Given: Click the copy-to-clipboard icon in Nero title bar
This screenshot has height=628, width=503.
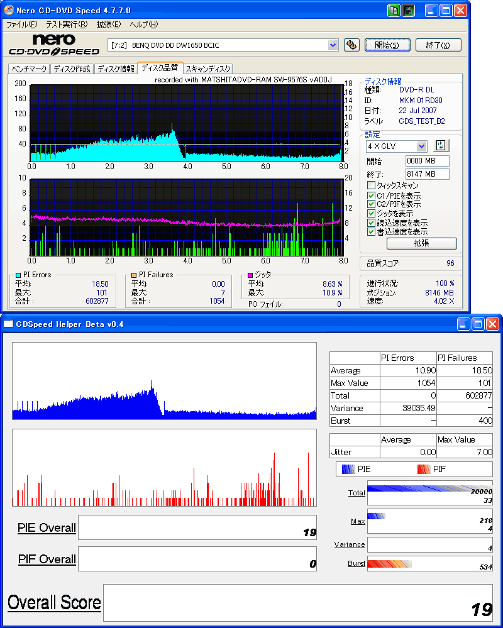Looking at the screenshot, I should click(x=394, y=11).
